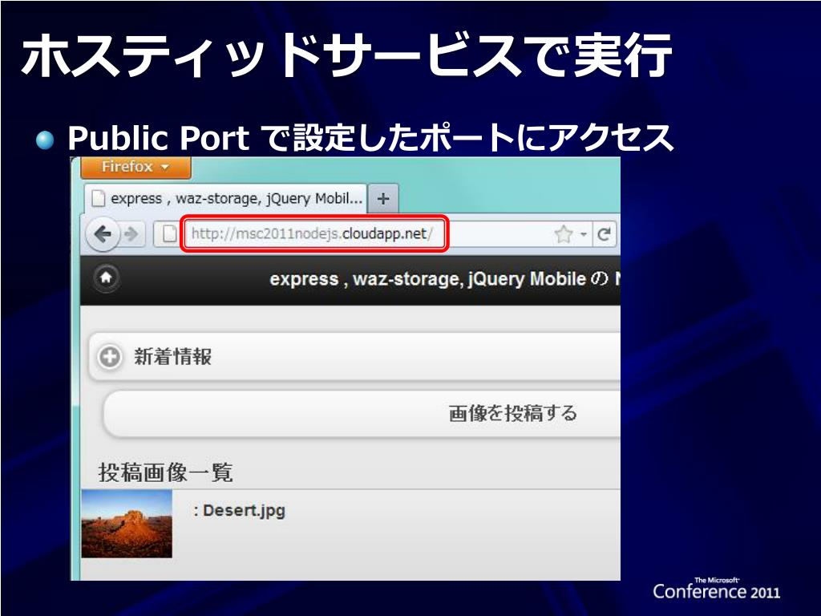Open a new tab with the plus button
The image size is (821, 616).
click(383, 199)
